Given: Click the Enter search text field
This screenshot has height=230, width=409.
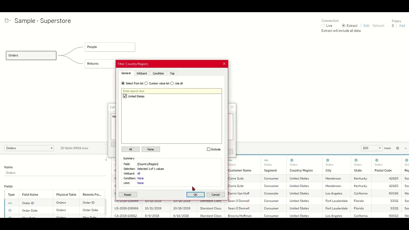Looking at the screenshot, I should pos(172,91).
